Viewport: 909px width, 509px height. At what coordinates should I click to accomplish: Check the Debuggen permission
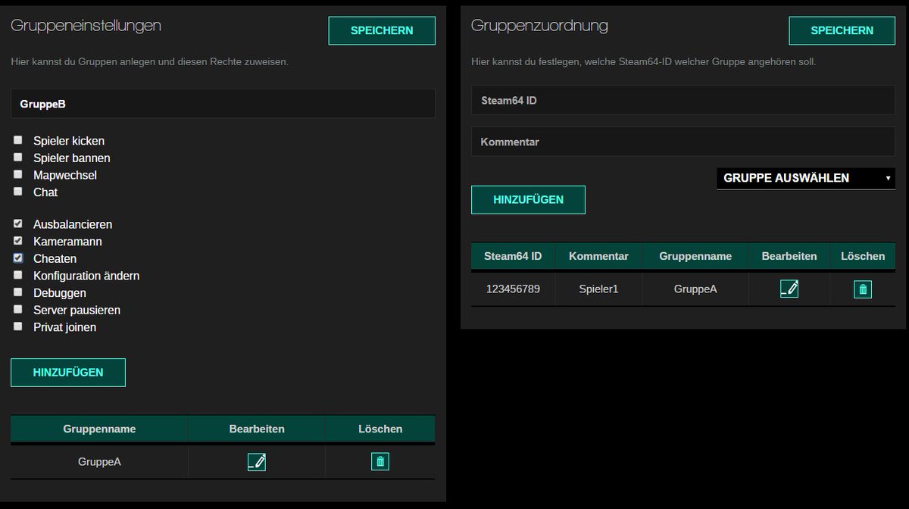coord(17,292)
